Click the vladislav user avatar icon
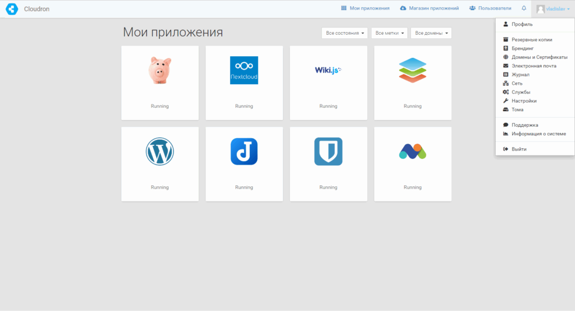The image size is (575, 311). click(x=540, y=9)
